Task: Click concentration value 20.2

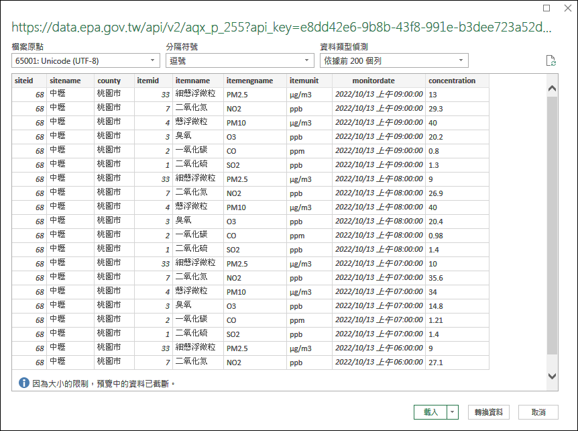Action: click(436, 137)
